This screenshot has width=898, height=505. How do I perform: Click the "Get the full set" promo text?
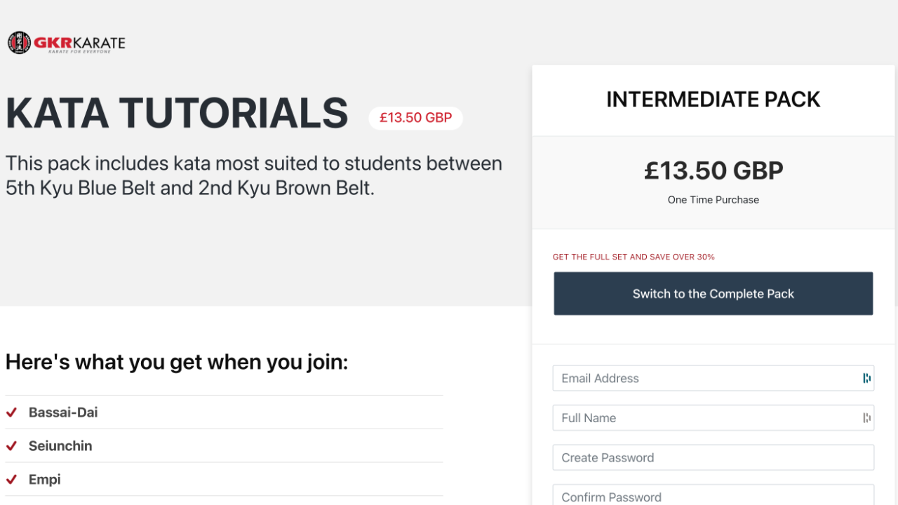pos(634,257)
